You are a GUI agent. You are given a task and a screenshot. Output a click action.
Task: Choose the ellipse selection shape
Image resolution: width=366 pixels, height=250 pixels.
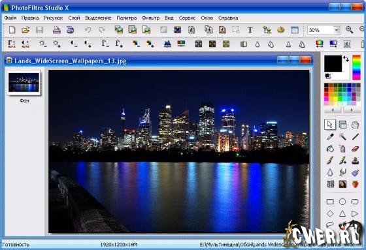pyautogui.click(x=342, y=202)
